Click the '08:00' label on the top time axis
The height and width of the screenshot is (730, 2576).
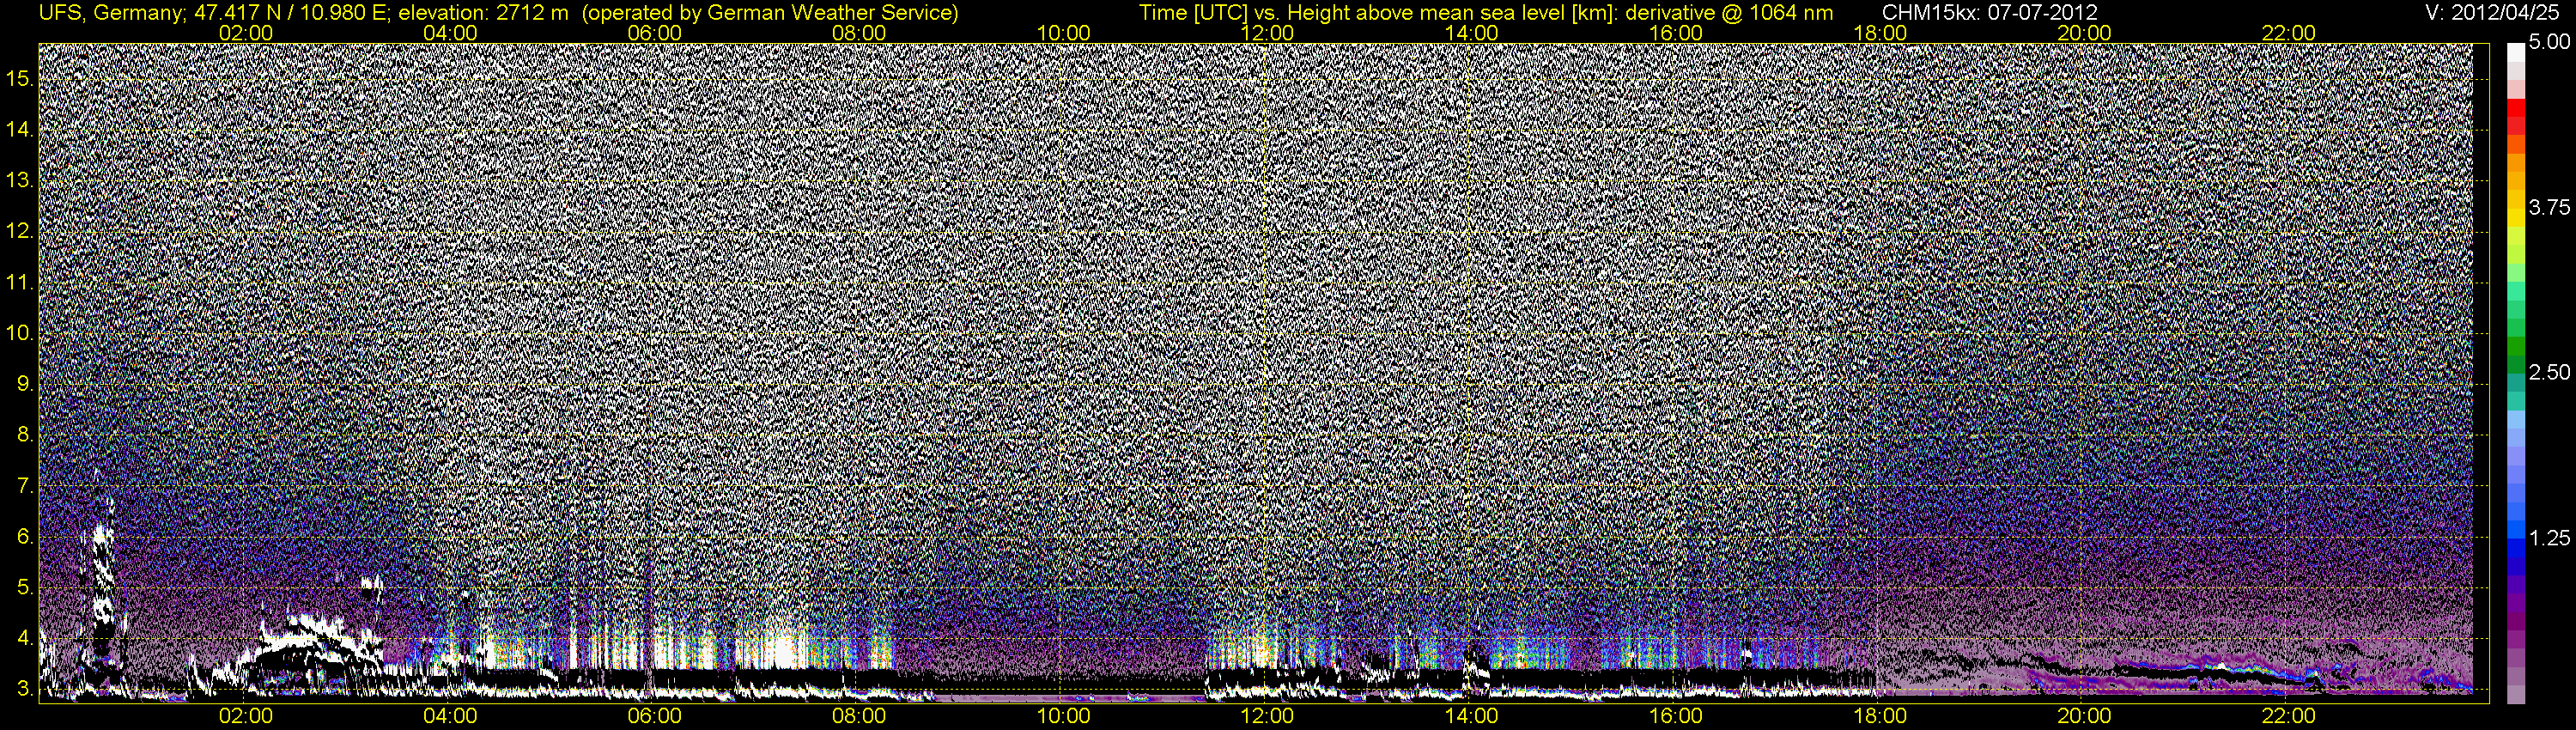tap(859, 34)
